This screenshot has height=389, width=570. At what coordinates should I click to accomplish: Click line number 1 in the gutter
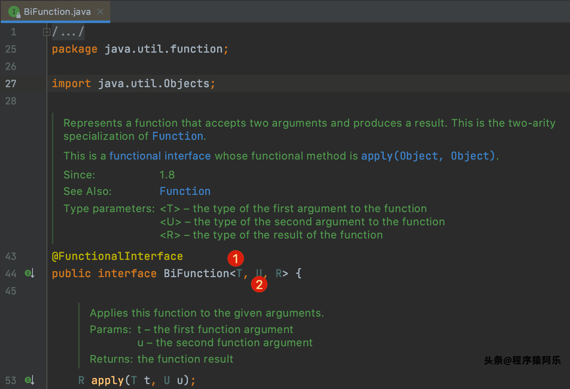pos(14,32)
